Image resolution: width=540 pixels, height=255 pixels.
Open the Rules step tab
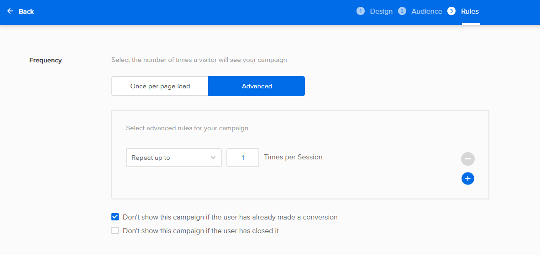(470, 11)
